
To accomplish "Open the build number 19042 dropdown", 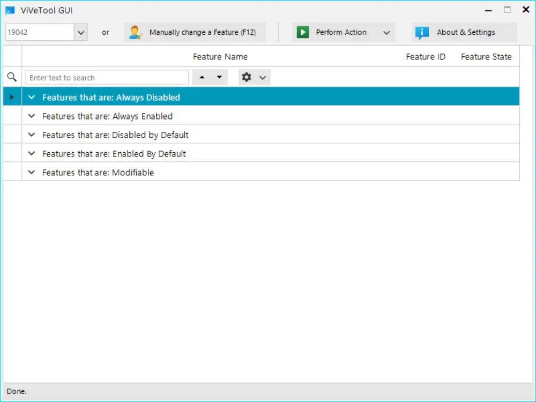I will click(81, 32).
